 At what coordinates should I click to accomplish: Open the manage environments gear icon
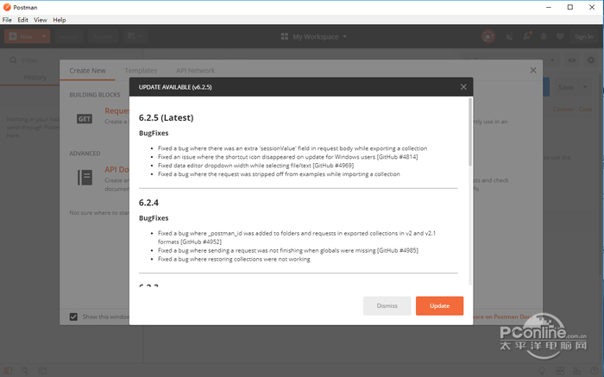[x=591, y=60]
